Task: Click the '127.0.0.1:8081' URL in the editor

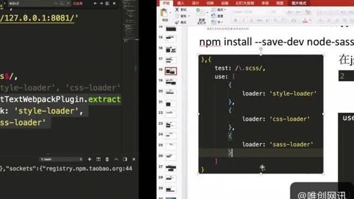Action: (x=37, y=18)
